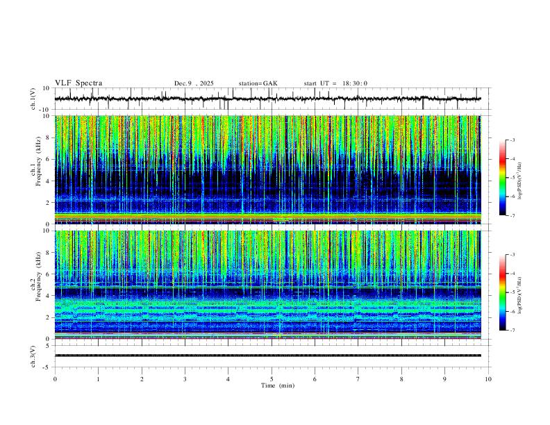This screenshot has height=425, width=550.
Task: Click the time axis tick label "8"
Action: [x=401, y=379]
